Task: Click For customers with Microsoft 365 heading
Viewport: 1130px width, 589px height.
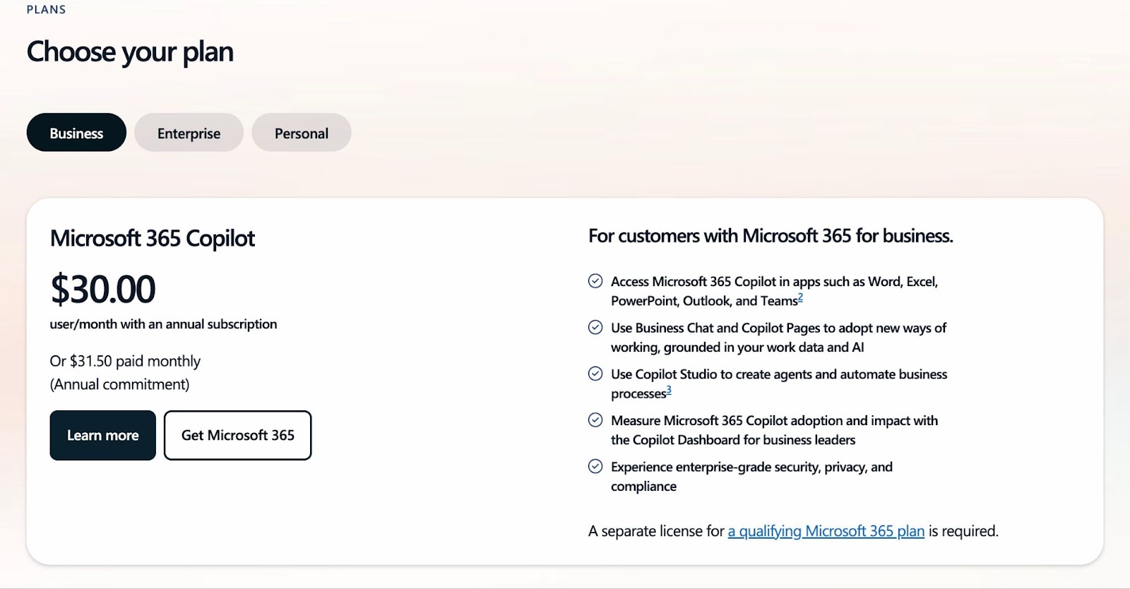Action: [771, 236]
